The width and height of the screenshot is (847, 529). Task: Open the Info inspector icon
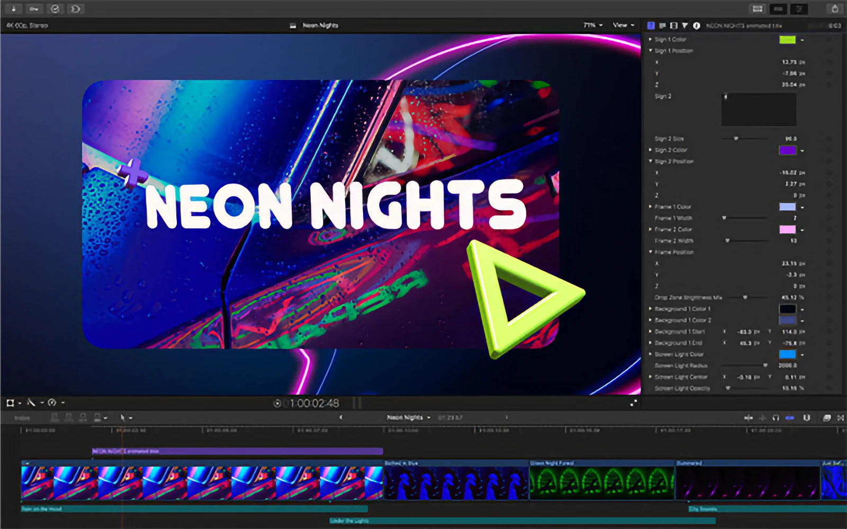point(696,25)
